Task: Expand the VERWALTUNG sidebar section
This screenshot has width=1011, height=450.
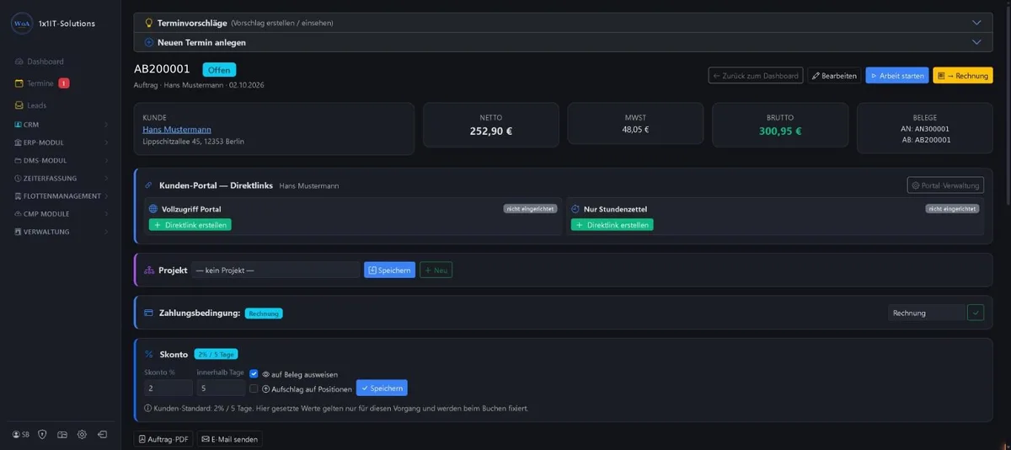Action: click(60, 232)
